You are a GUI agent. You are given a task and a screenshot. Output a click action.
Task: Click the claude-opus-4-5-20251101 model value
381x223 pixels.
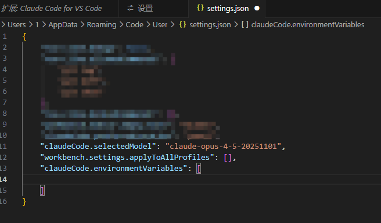(x=223, y=147)
